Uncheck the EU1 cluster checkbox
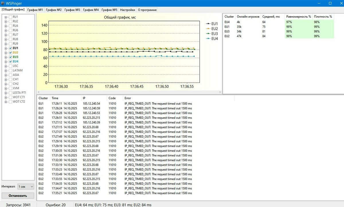 click(x=11, y=48)
